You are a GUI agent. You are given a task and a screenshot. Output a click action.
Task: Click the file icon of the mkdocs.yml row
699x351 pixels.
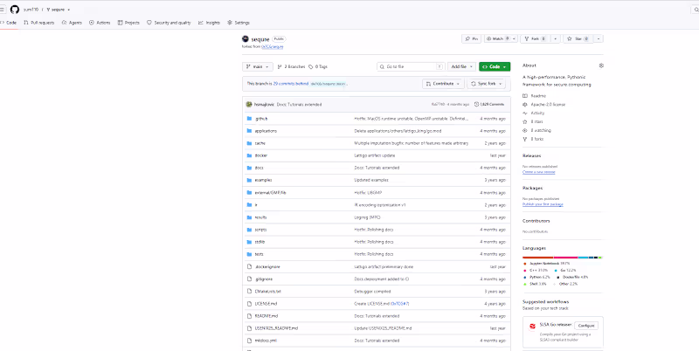click(249, 341)
